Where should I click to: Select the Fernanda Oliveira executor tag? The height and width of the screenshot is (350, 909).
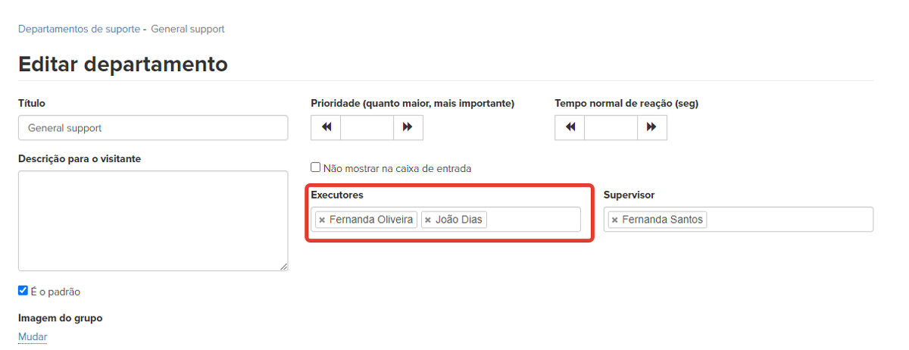[x=371, y=220]
